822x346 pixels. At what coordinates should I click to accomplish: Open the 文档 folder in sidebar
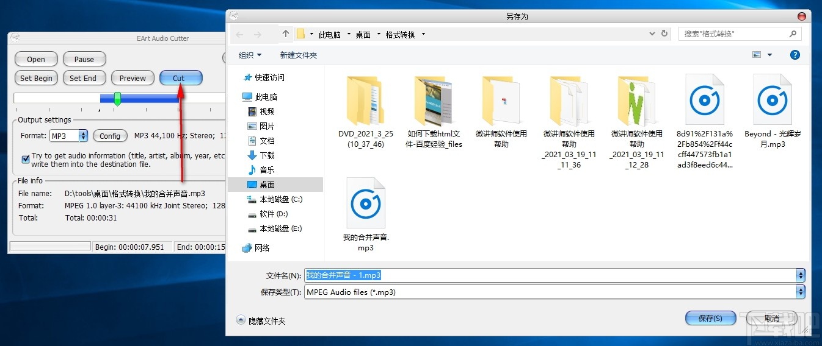pos(261,141)
